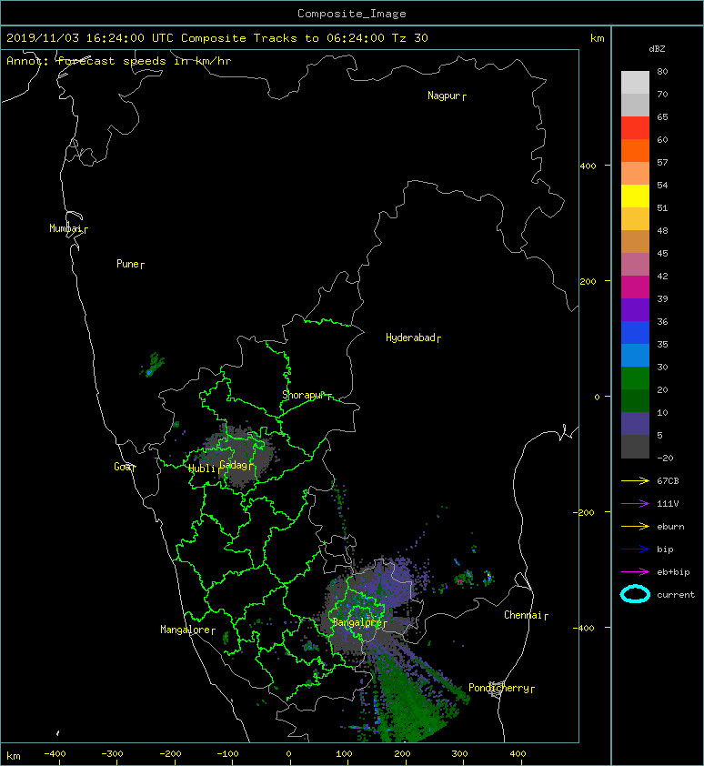Click the -200 tick on vertical axis
The height and width of the screenshot is (766, 704).
(x=585, y=512)
